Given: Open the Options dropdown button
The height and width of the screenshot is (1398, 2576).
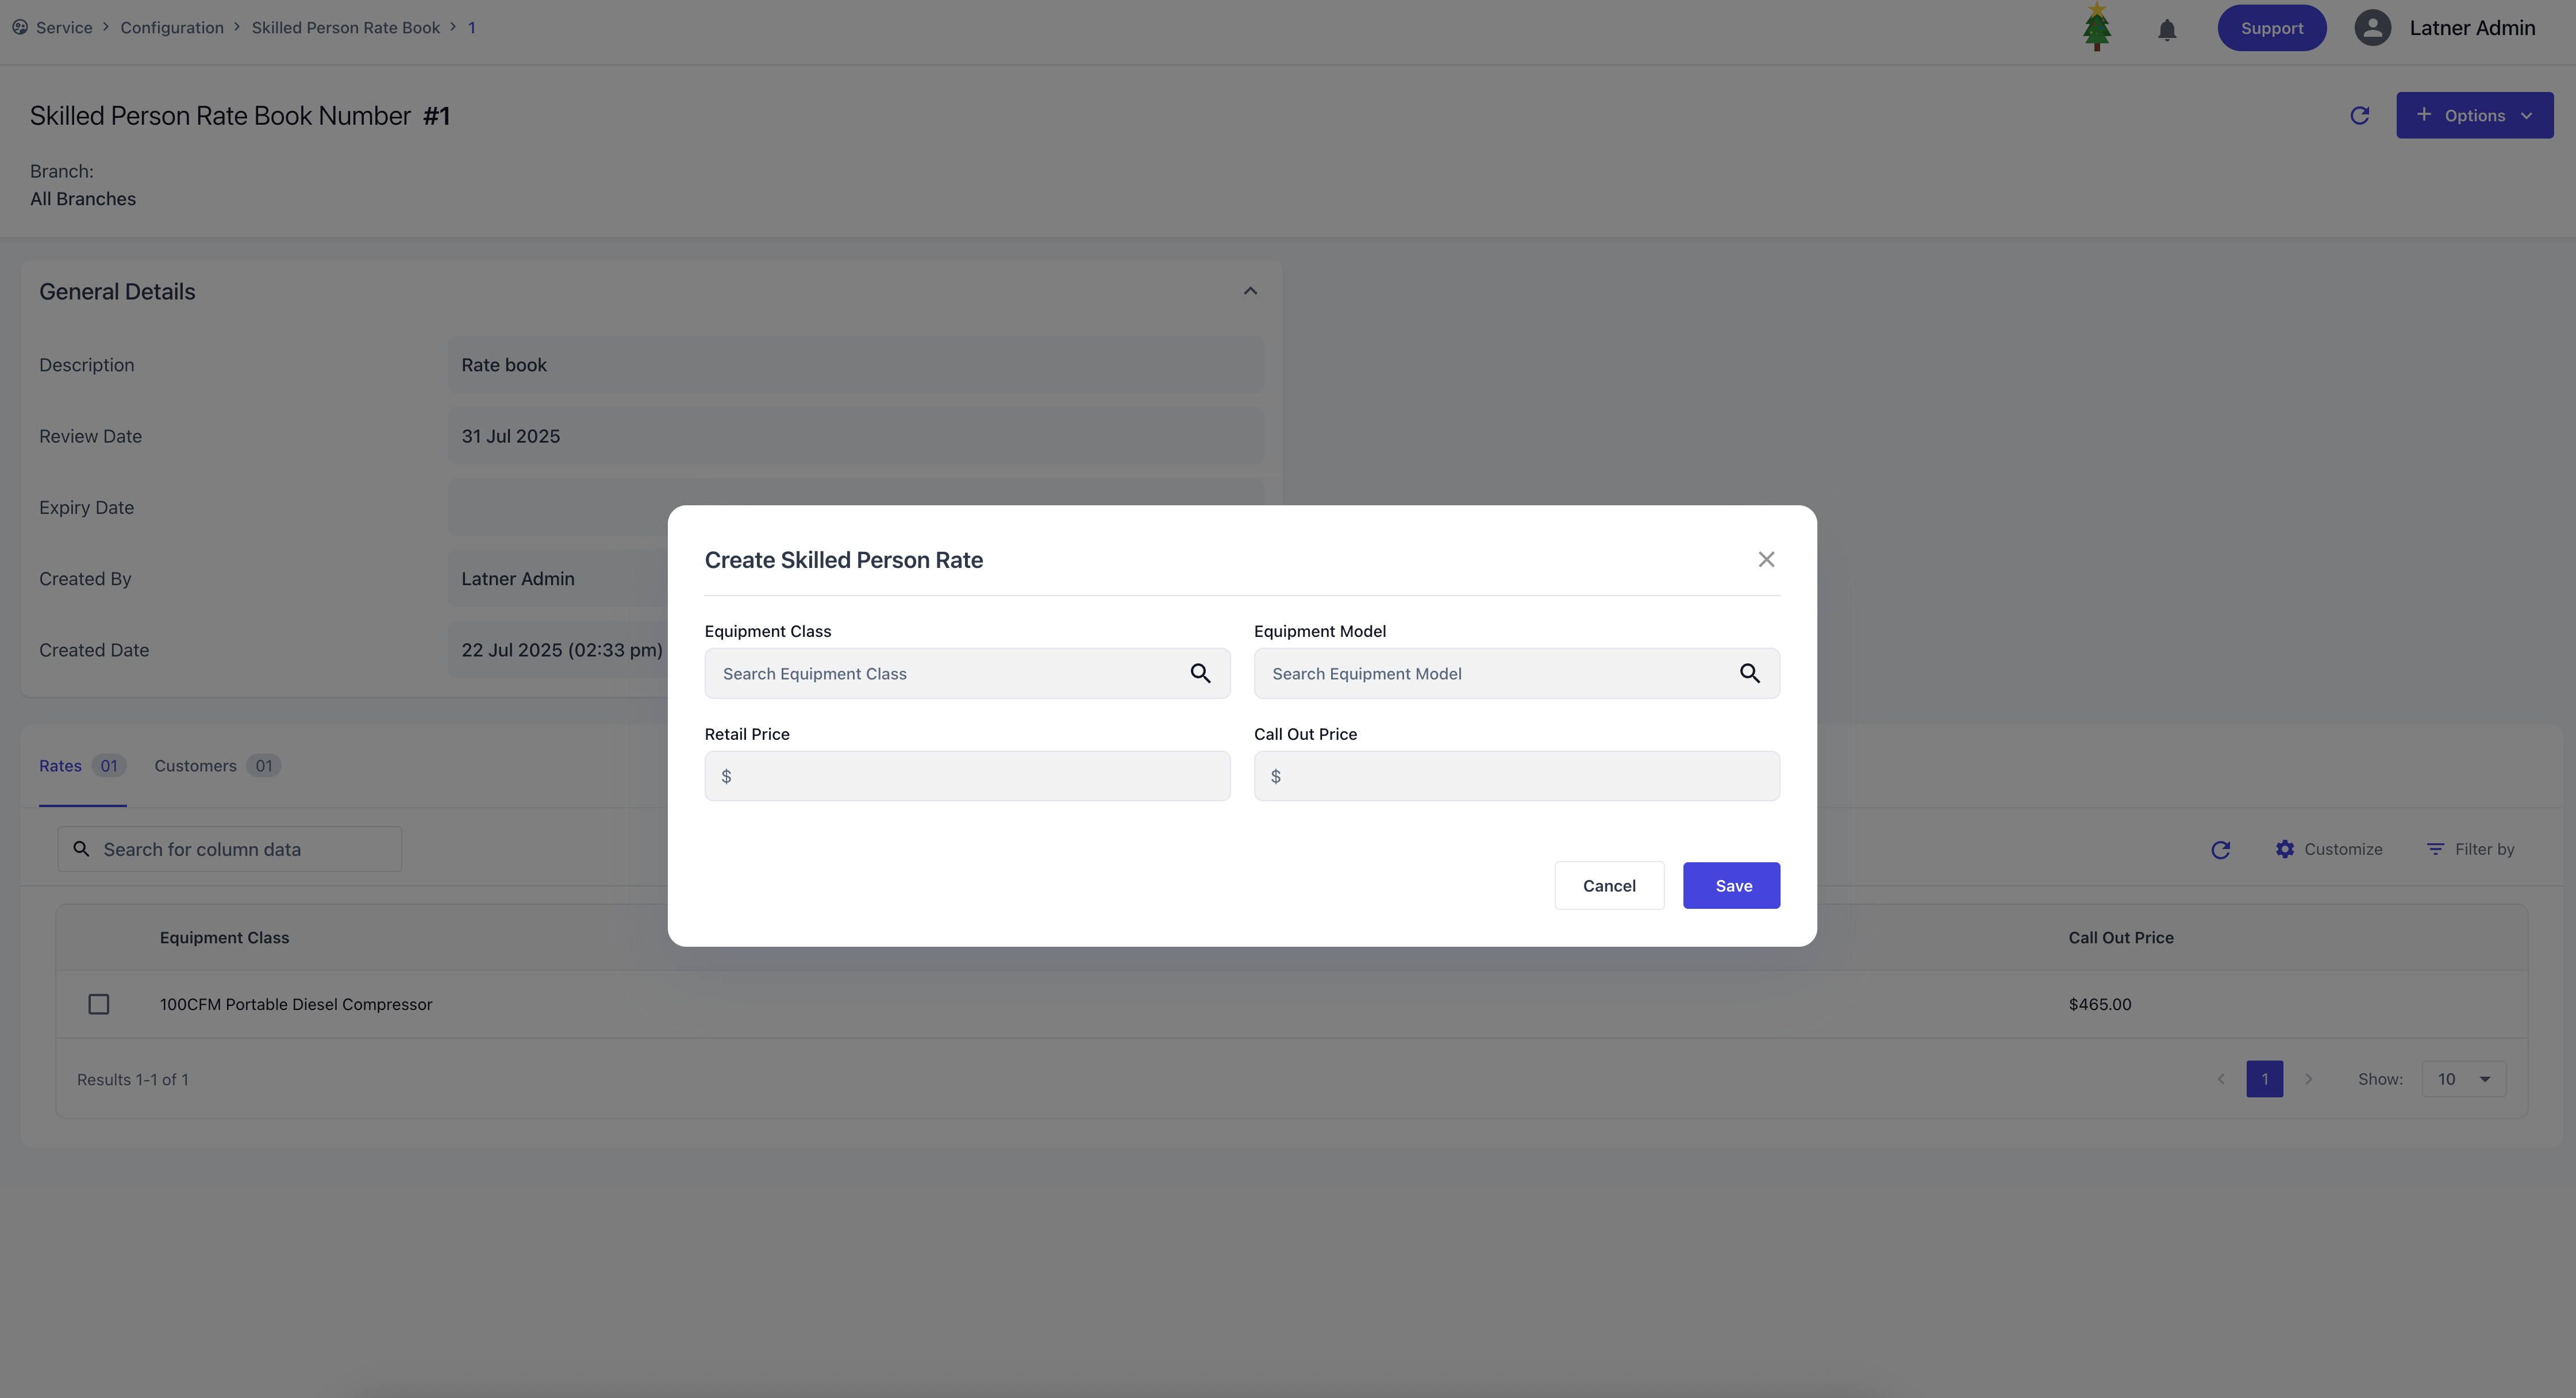Looking at the screenshot, I should pyautogui.click(x=2474, y=115).
